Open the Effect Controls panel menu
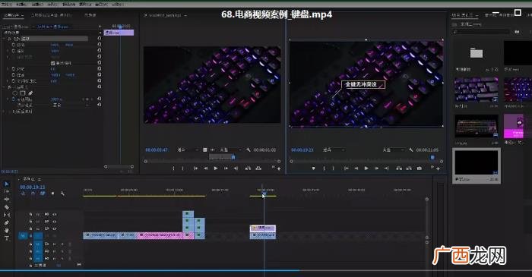 22,15
